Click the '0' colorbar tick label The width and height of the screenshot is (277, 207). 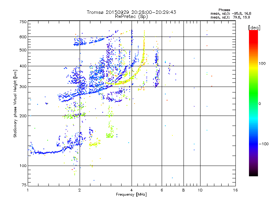tap(260, 104)
